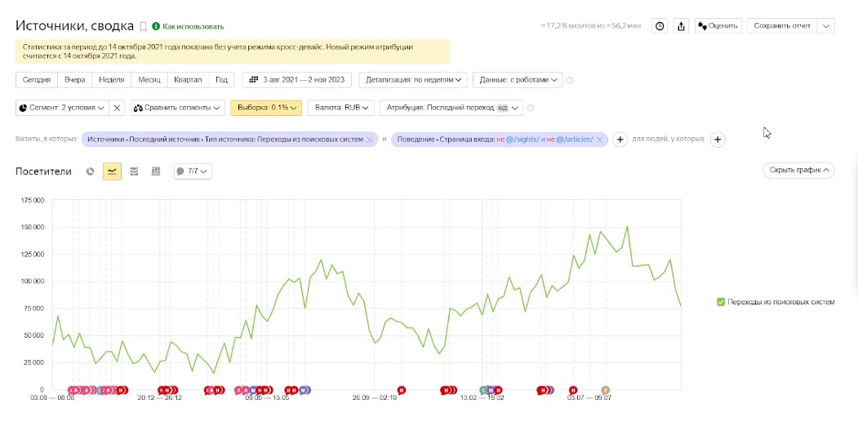Image resolution: width=858 pixels, height=426 pixels.
Task: Clear the segment with the X icon
Action: coord(117,108)
